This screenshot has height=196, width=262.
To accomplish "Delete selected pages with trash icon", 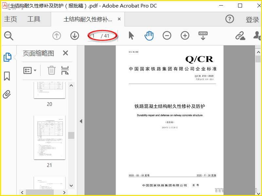I will 51,70.
